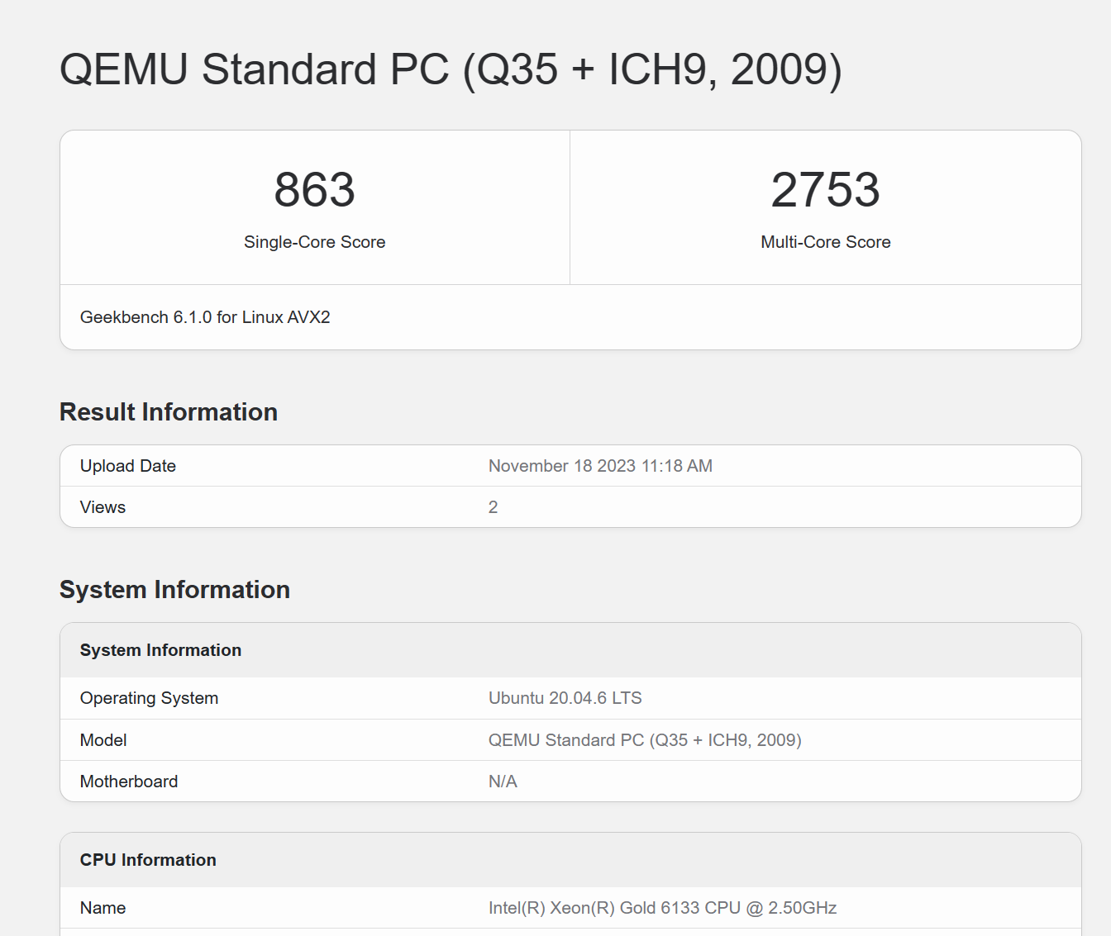
Task: Click the Result Information section heading
Action: click(169, 411)
